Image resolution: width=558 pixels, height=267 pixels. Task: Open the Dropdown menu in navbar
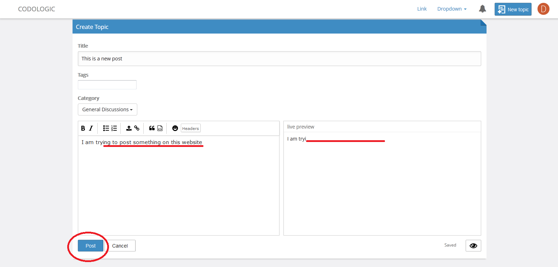[x=452, y=9]
